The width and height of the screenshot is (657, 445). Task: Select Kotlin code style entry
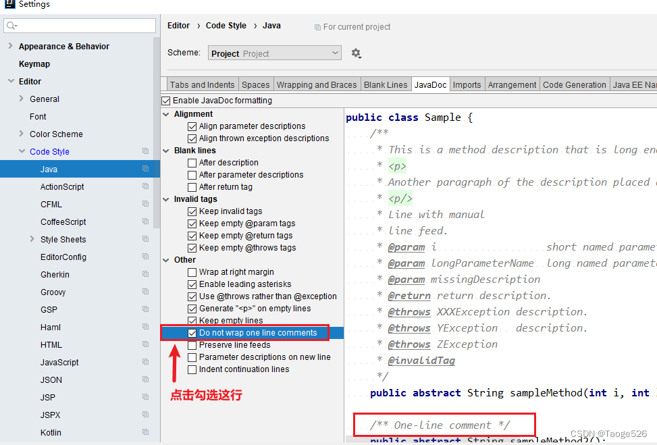[51, 432]
